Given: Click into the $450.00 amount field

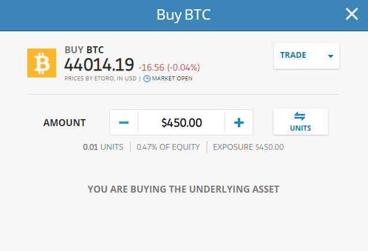Looking at the screenshot, I should point(182,123).
